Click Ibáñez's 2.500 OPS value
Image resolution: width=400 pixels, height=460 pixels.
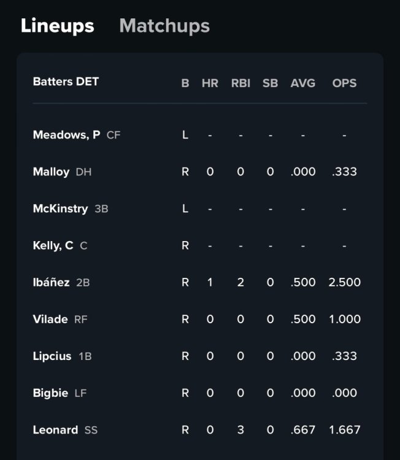345,282
